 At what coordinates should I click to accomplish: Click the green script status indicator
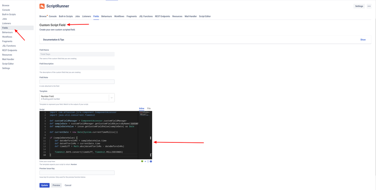[142, 162]
